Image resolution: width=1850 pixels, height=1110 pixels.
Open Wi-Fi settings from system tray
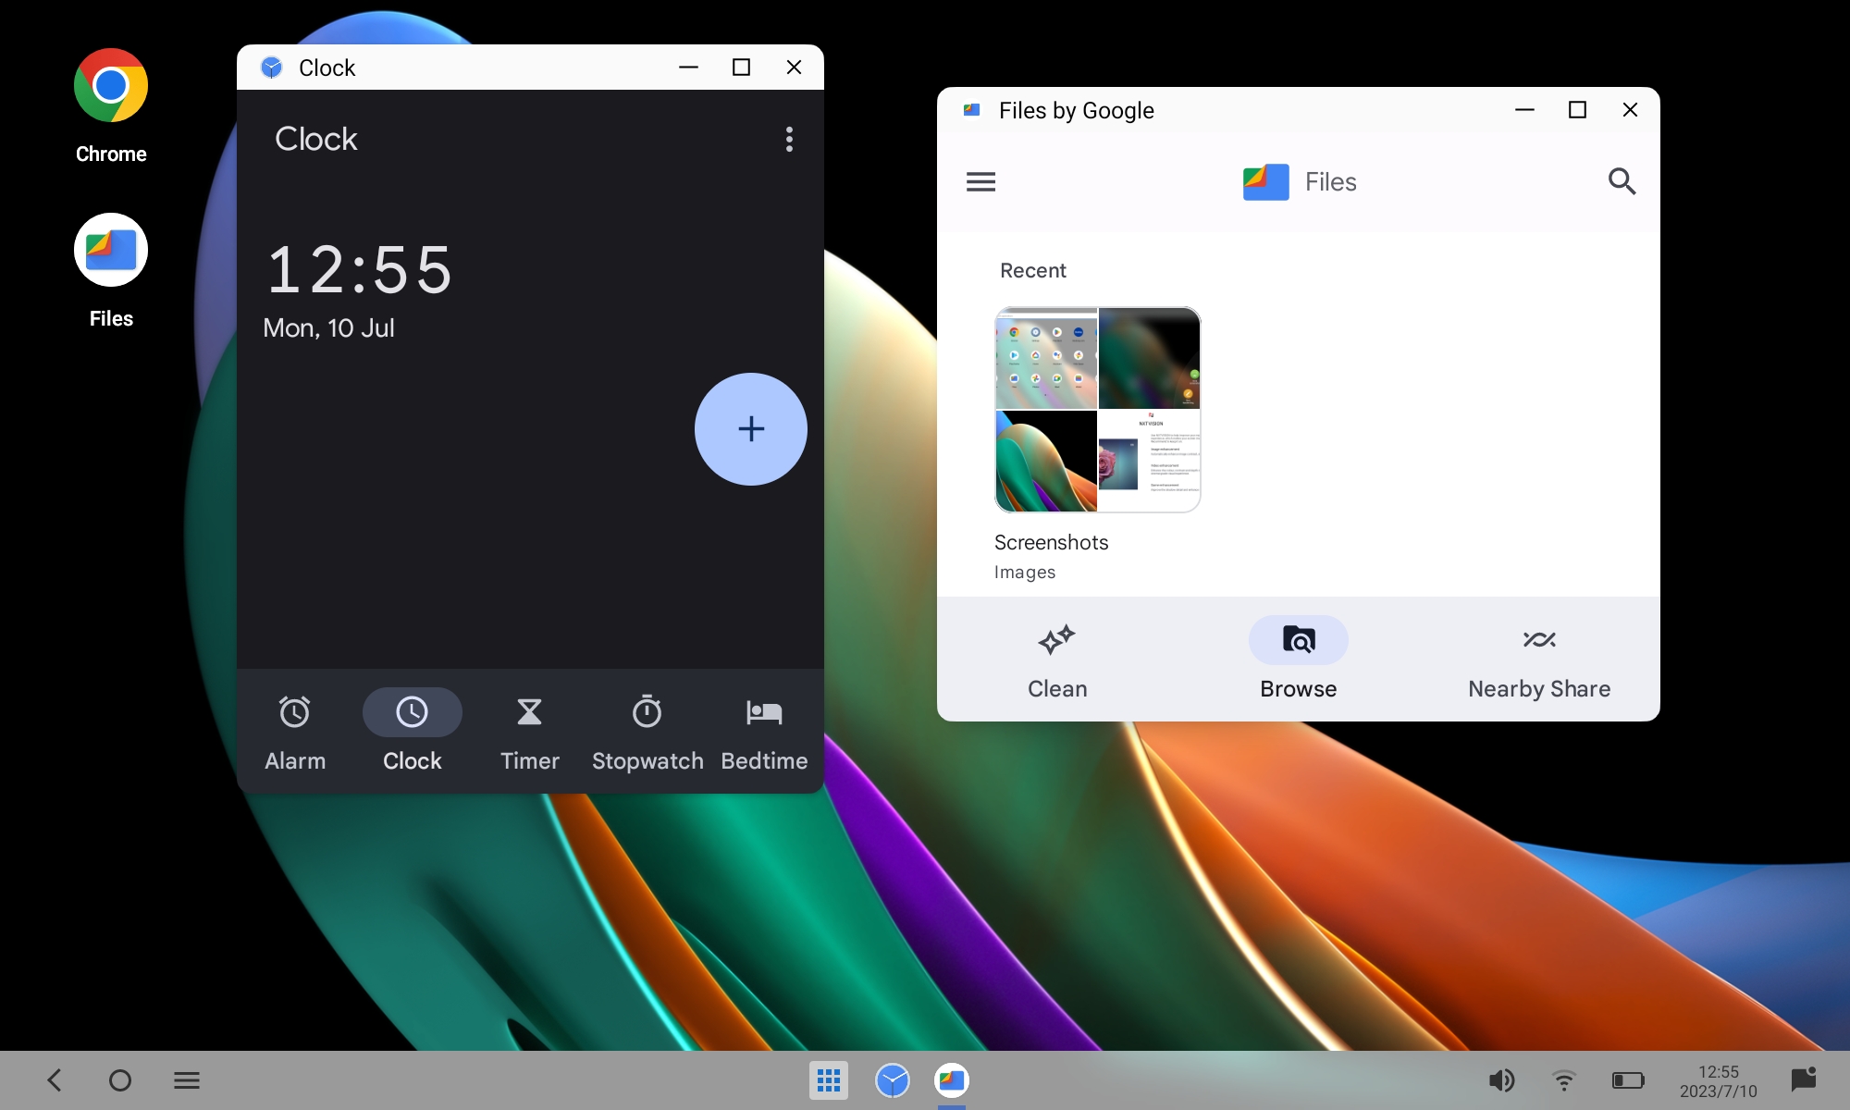[x=1563, y=1080]
